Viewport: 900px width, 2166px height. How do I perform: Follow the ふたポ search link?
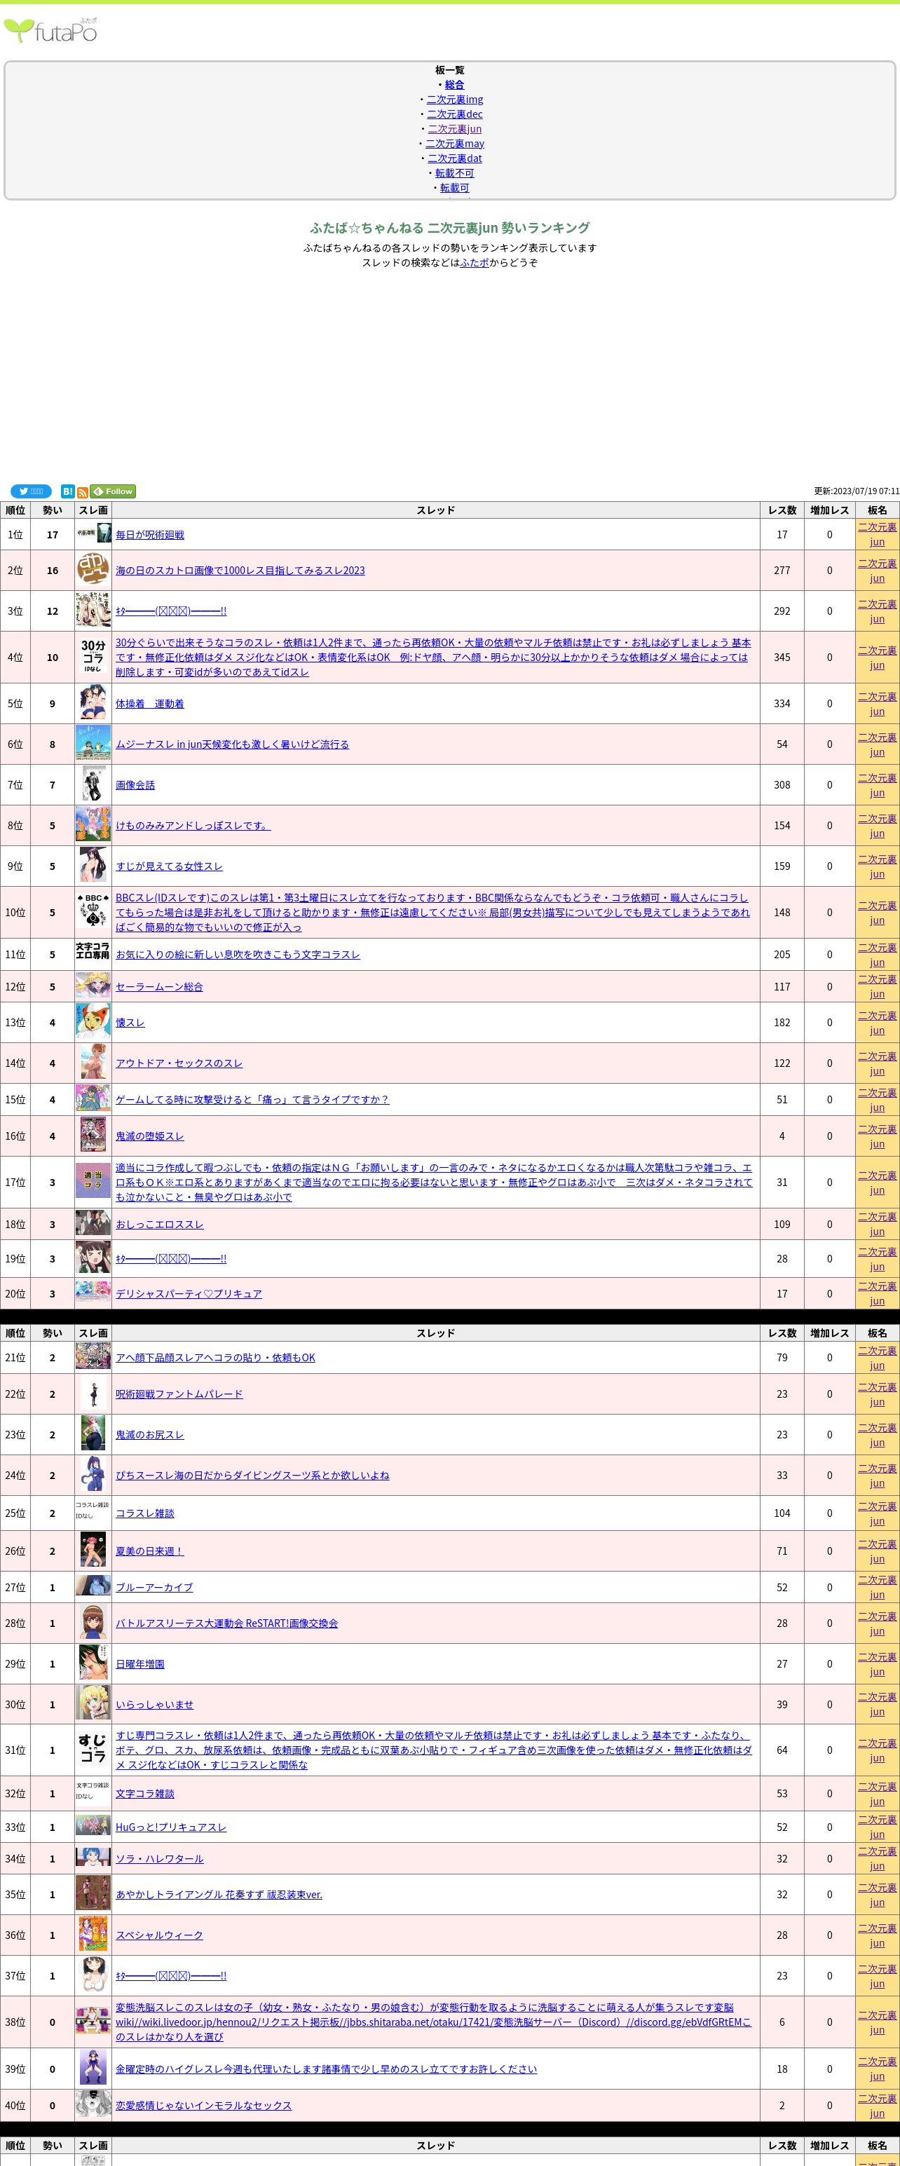click(x=475, y=262)
